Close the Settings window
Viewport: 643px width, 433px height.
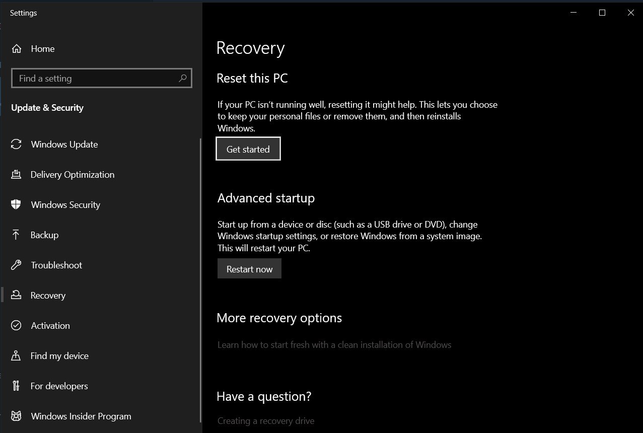(630, 13)
